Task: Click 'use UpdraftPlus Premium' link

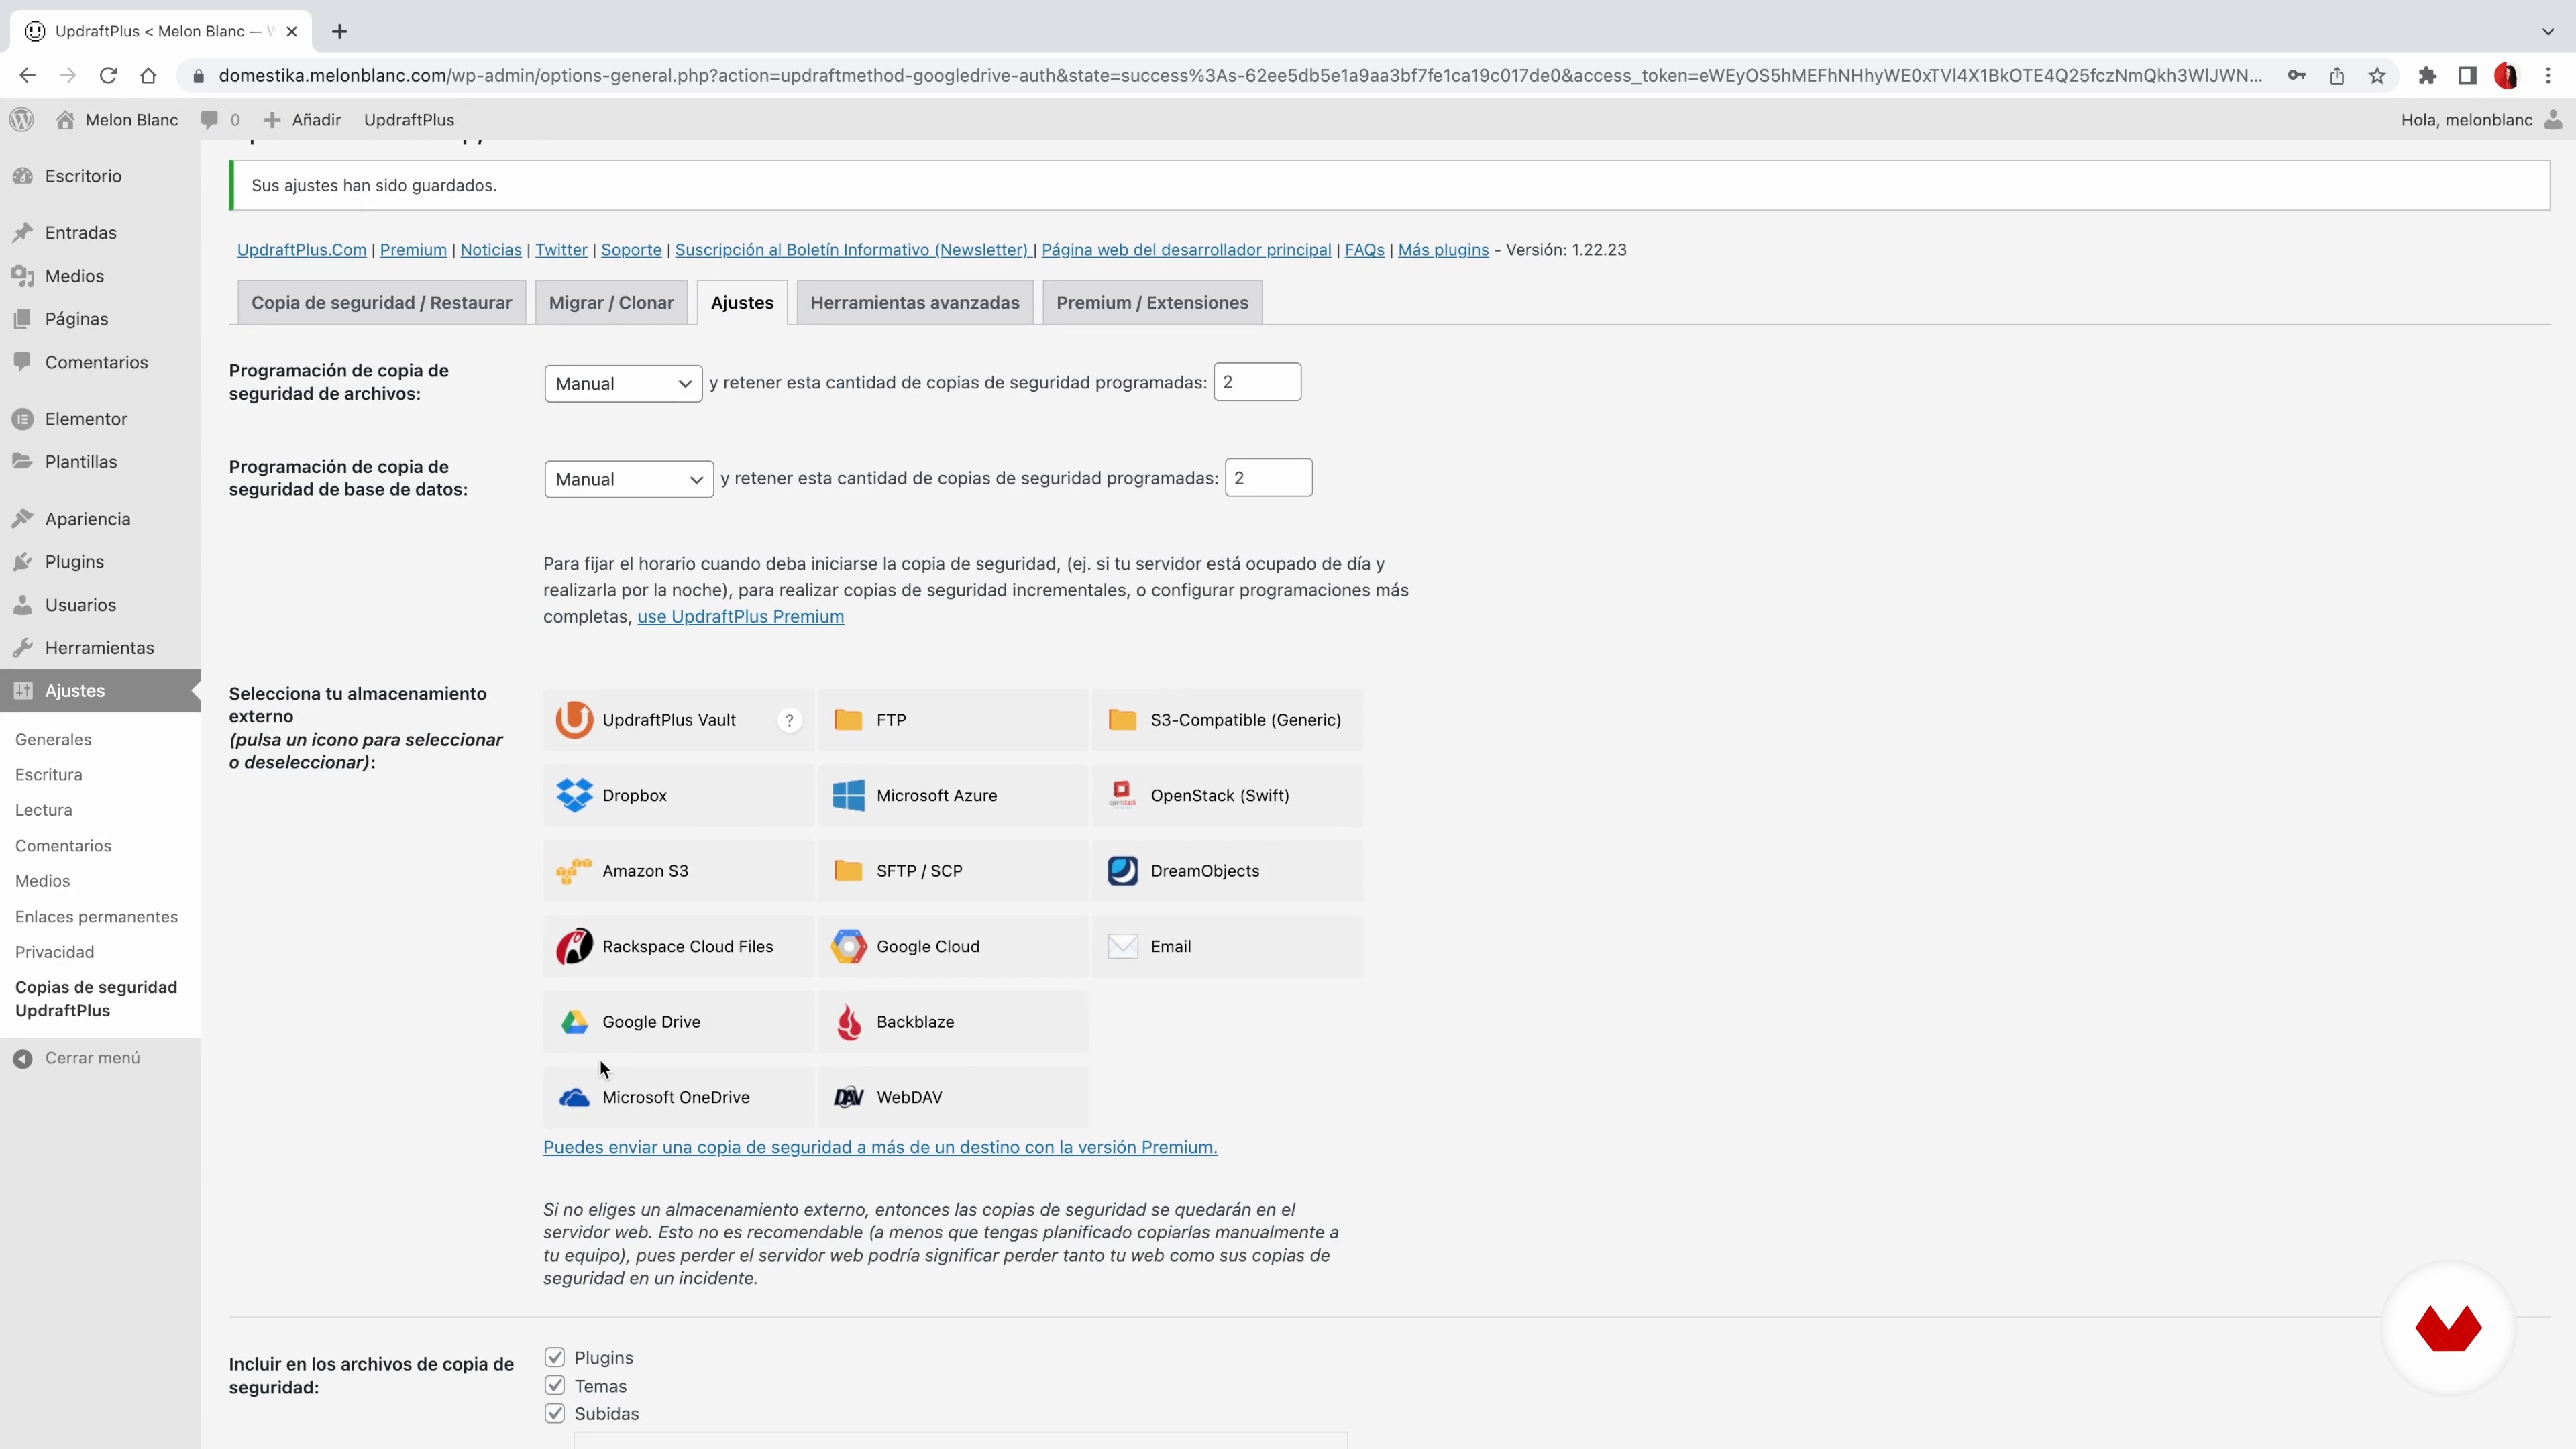Action: tap(740, 617)
